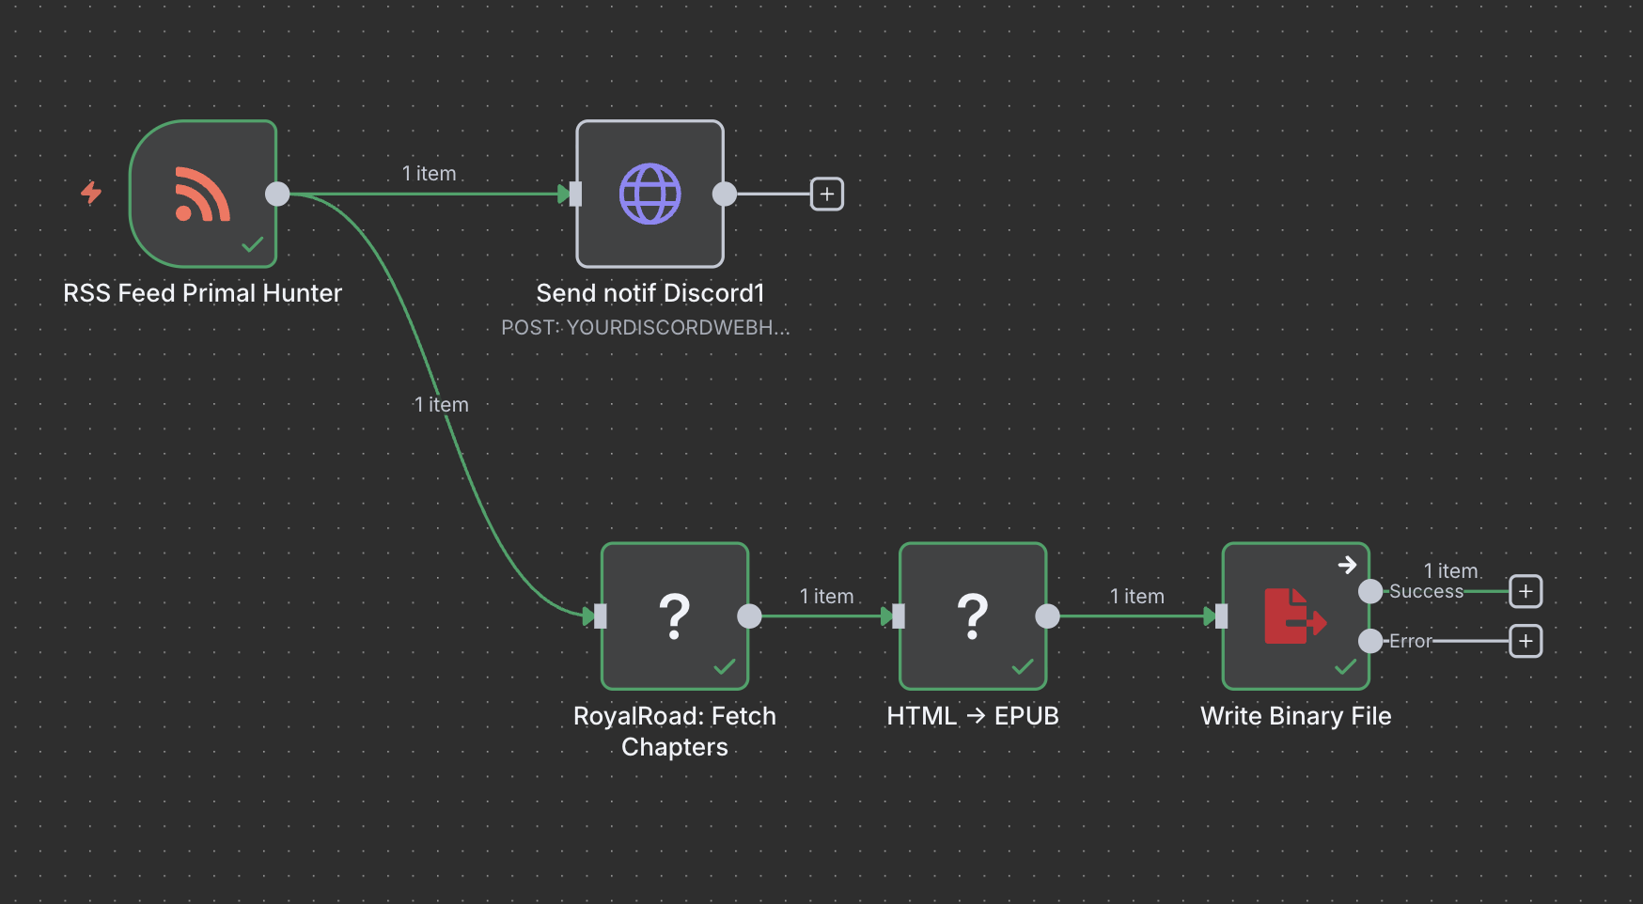Click the Send notif Discord1 output connector
1643x904 pixels.
click(725, 194)
